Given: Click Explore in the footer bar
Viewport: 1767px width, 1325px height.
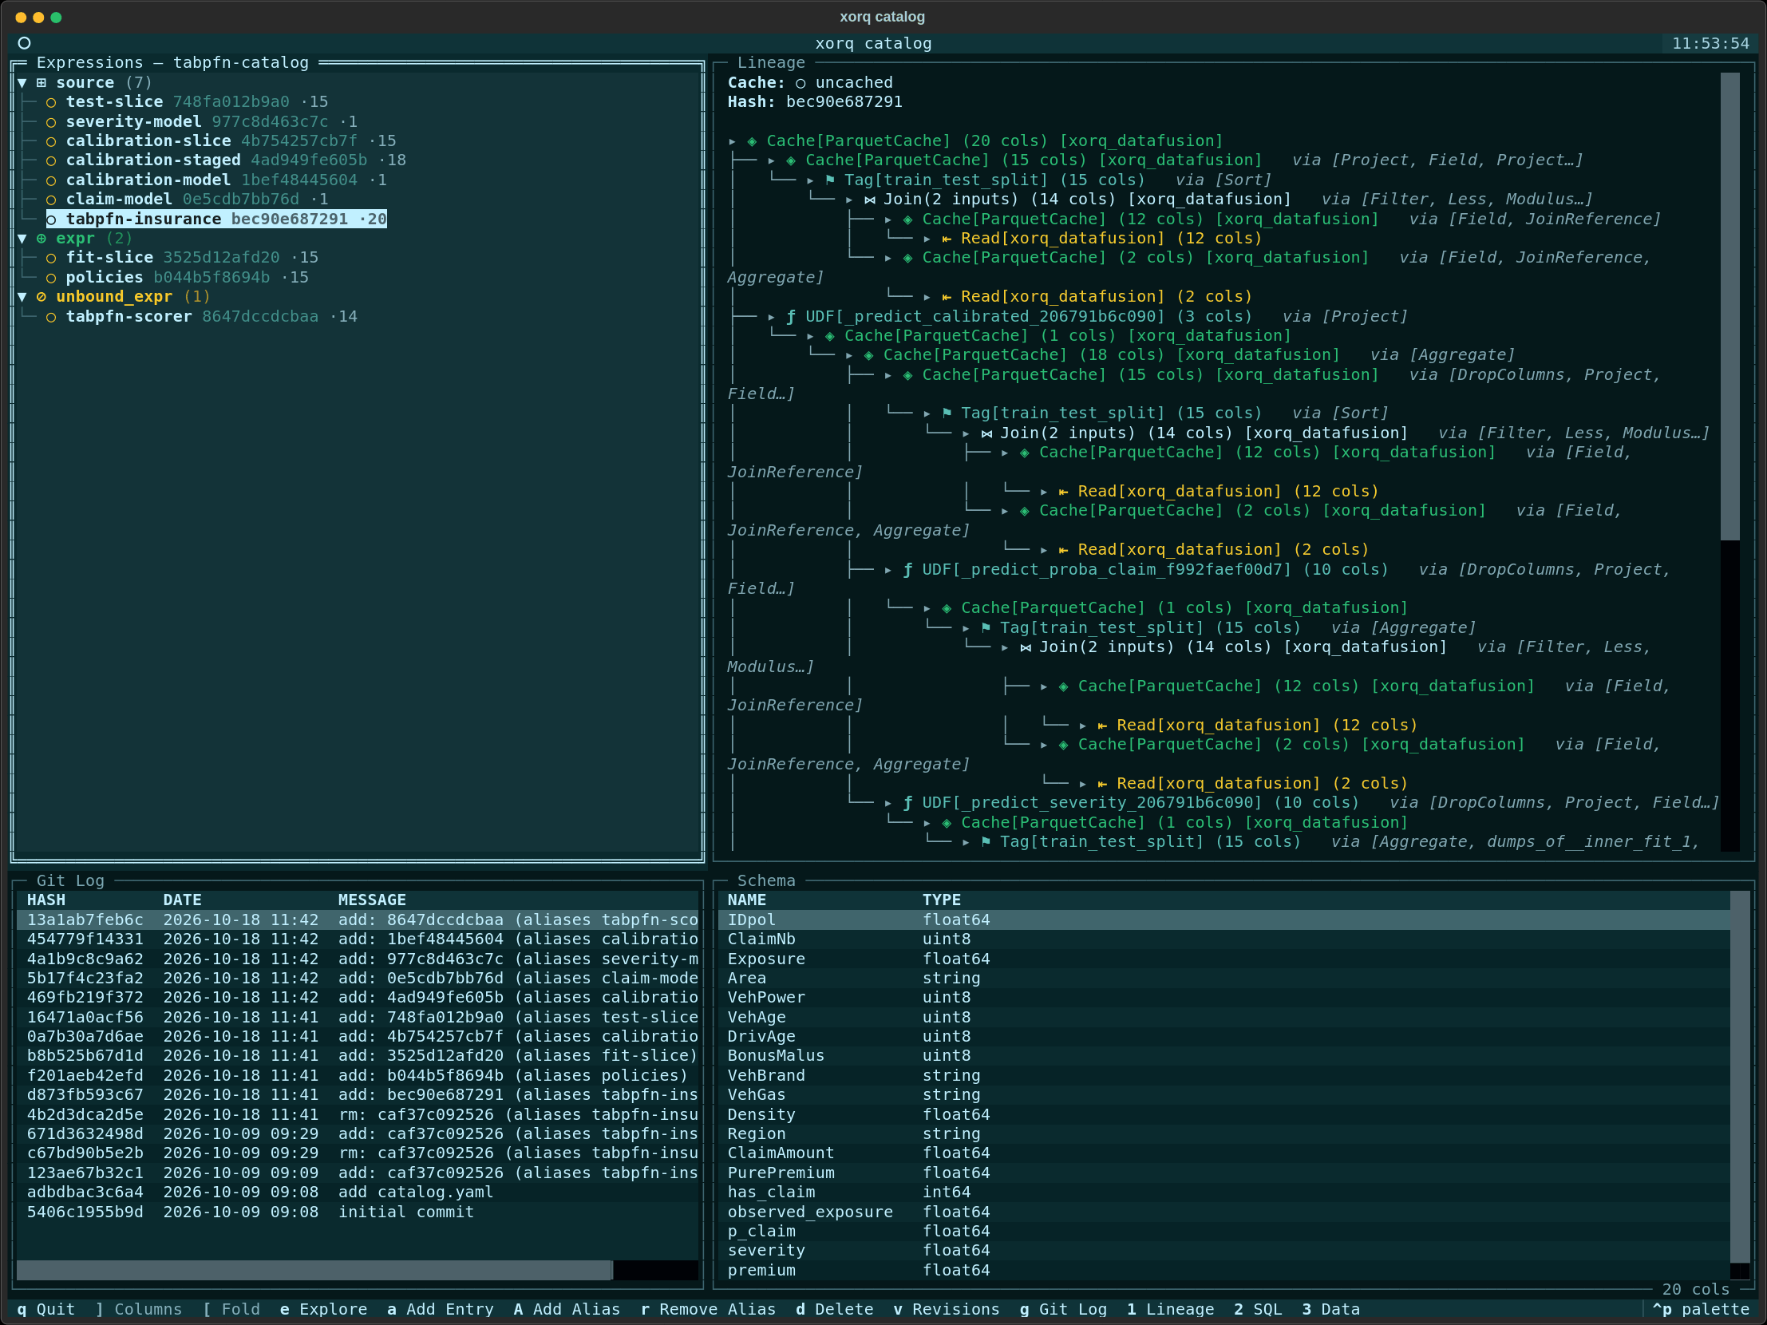Looking at the screenshot, I should [323, 1309].
